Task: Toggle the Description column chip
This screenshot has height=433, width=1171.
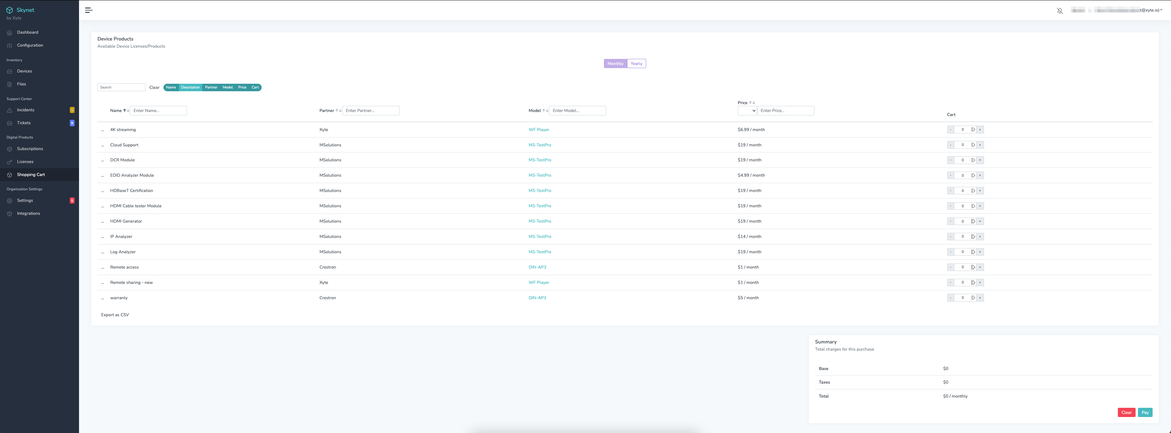Action: [190, 87]
